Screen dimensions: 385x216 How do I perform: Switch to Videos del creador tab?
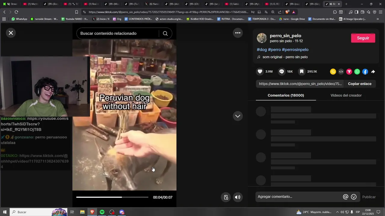click(346, 95)
